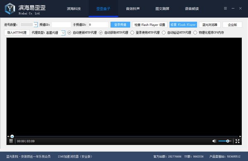The height and width of the screenshot is (161, 248).
Task: Focus the 频道ID input field
Action: click(61, 25)
